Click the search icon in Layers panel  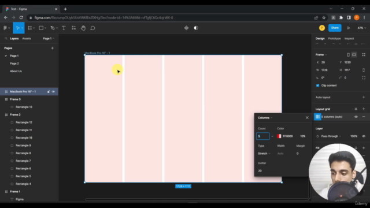[6, 39]
